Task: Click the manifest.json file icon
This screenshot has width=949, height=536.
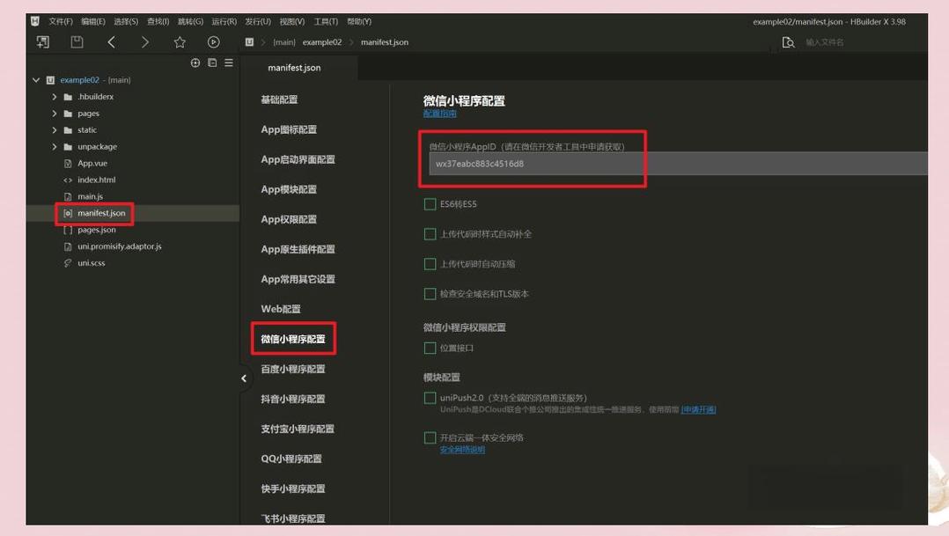Action: 68,214
